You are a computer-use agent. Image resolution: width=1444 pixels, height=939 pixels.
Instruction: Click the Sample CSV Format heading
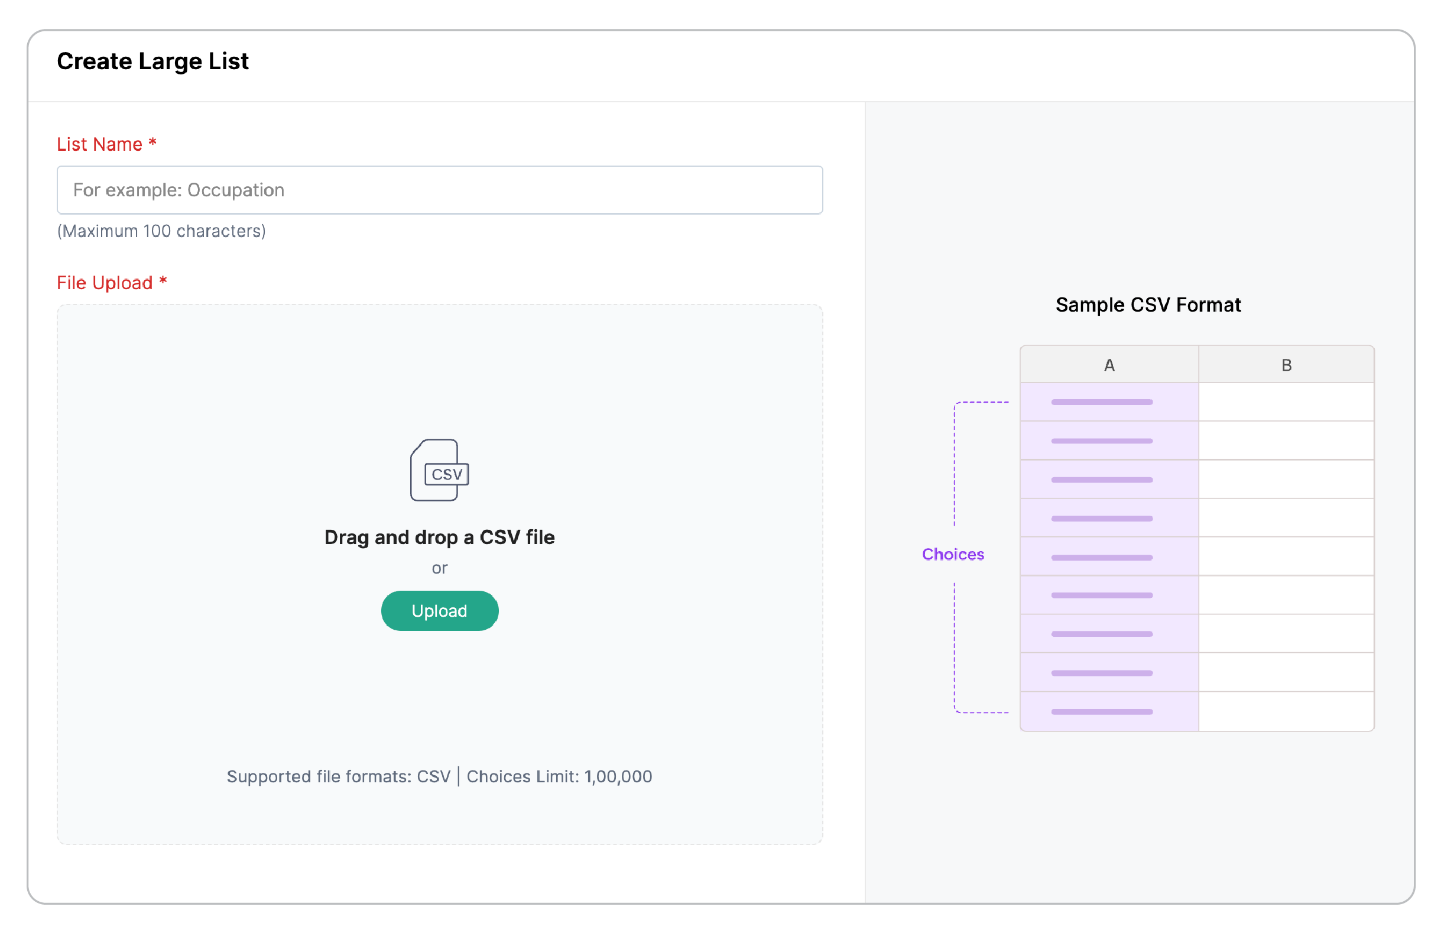[x=1148, y=305]
